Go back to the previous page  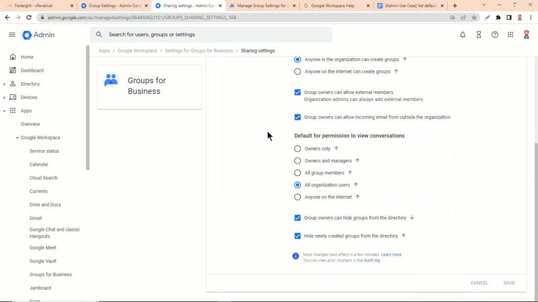[7, 17]
